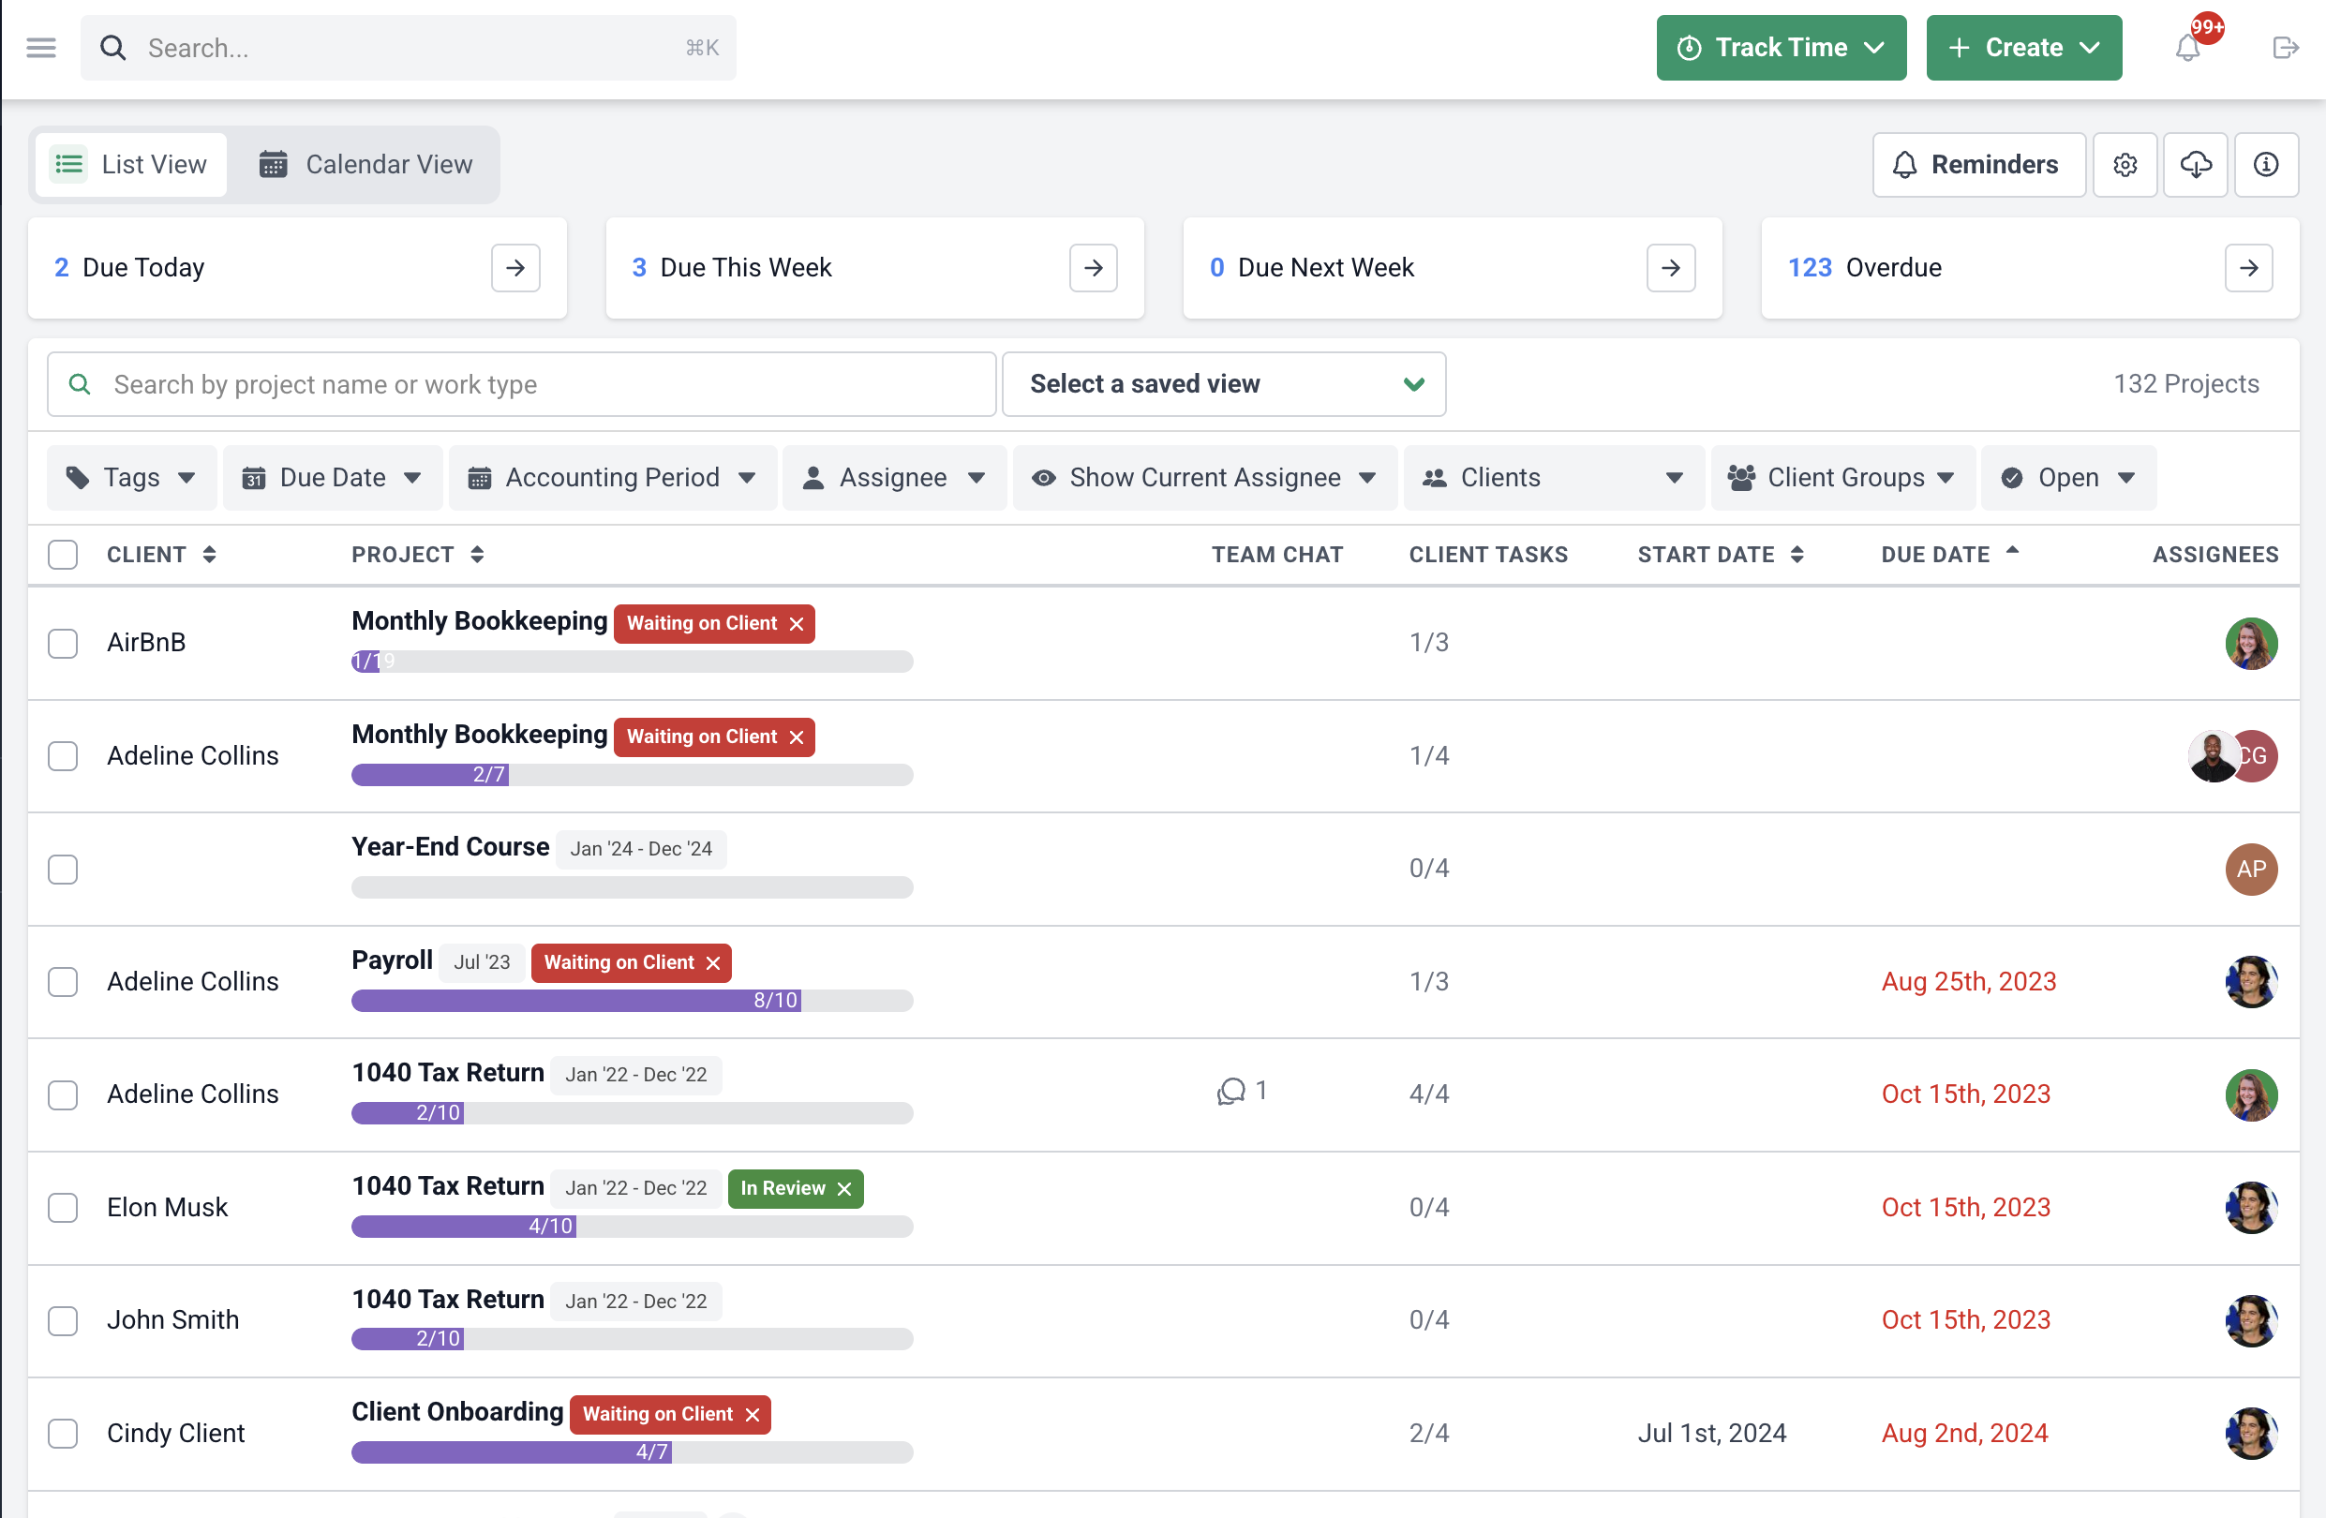2326x1518 pixels.
Task: Check the select-all checkbox in the table header
Action: click(63, 554)
